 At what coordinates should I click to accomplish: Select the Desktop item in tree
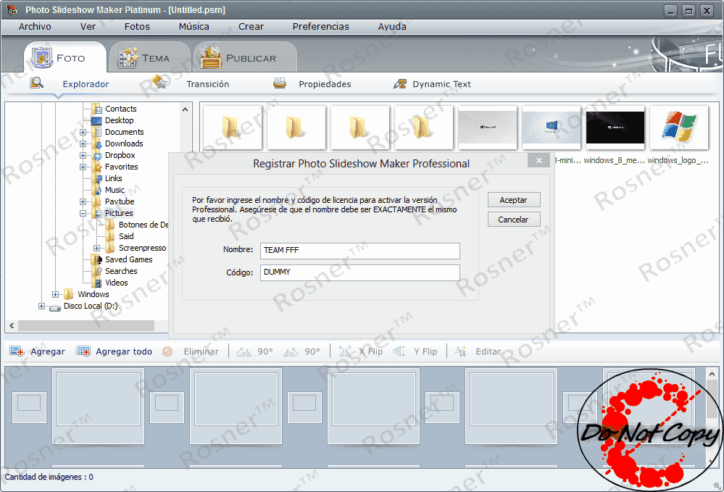[x=119, y=120]
